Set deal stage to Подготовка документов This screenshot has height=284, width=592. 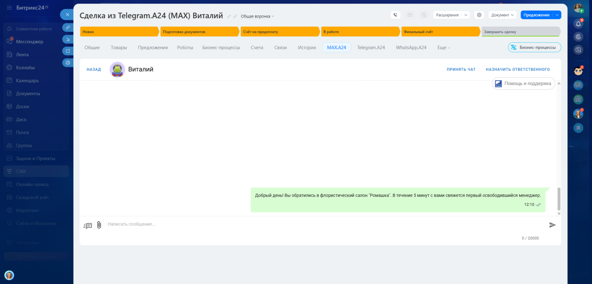click(200, 32)
